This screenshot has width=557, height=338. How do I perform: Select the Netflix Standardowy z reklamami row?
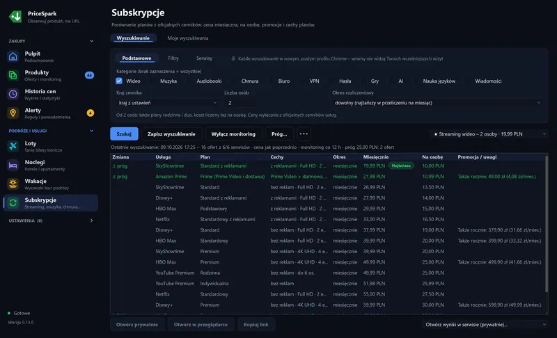coord(327,219)
